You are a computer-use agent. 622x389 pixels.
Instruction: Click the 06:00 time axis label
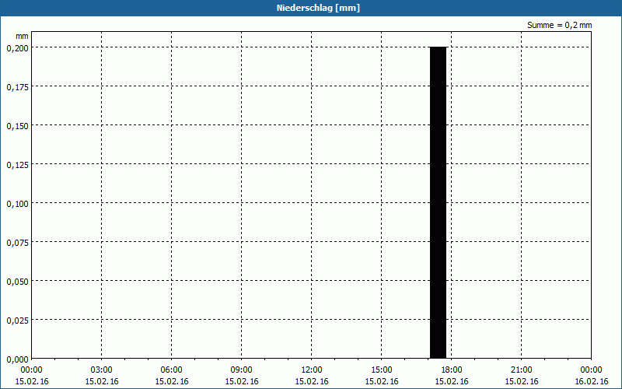[x=171, y=370]
